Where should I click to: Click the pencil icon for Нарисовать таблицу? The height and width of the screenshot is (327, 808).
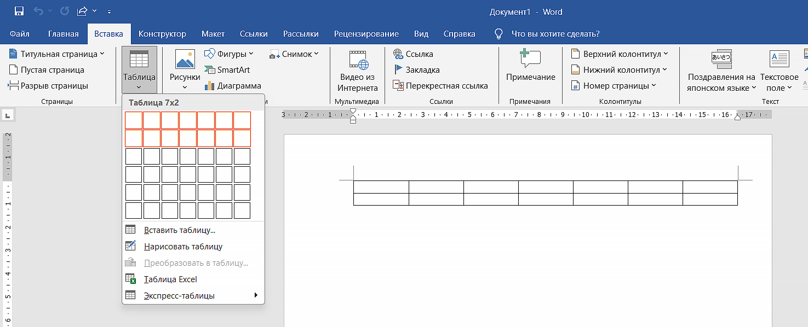(x=130, y=246)
